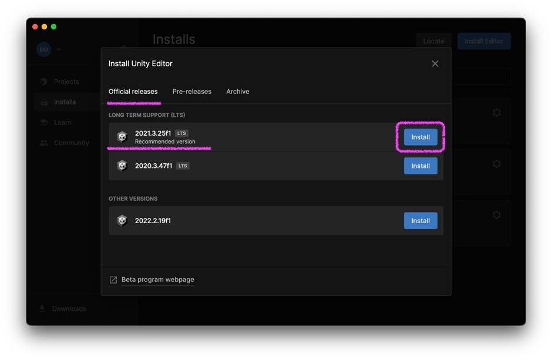Switch to the Pre-releases tab
Image resolution: width=552 pixels, height=360 pixels.
tap(191, 92)
